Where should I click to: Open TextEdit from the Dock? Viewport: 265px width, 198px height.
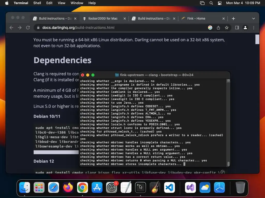(x=126, y=187)
